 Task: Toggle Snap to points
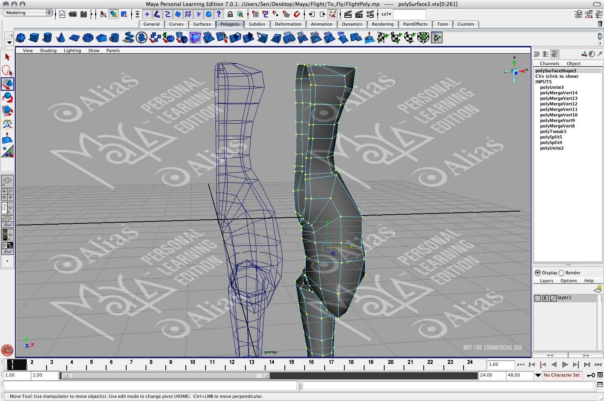pos(276,14)
